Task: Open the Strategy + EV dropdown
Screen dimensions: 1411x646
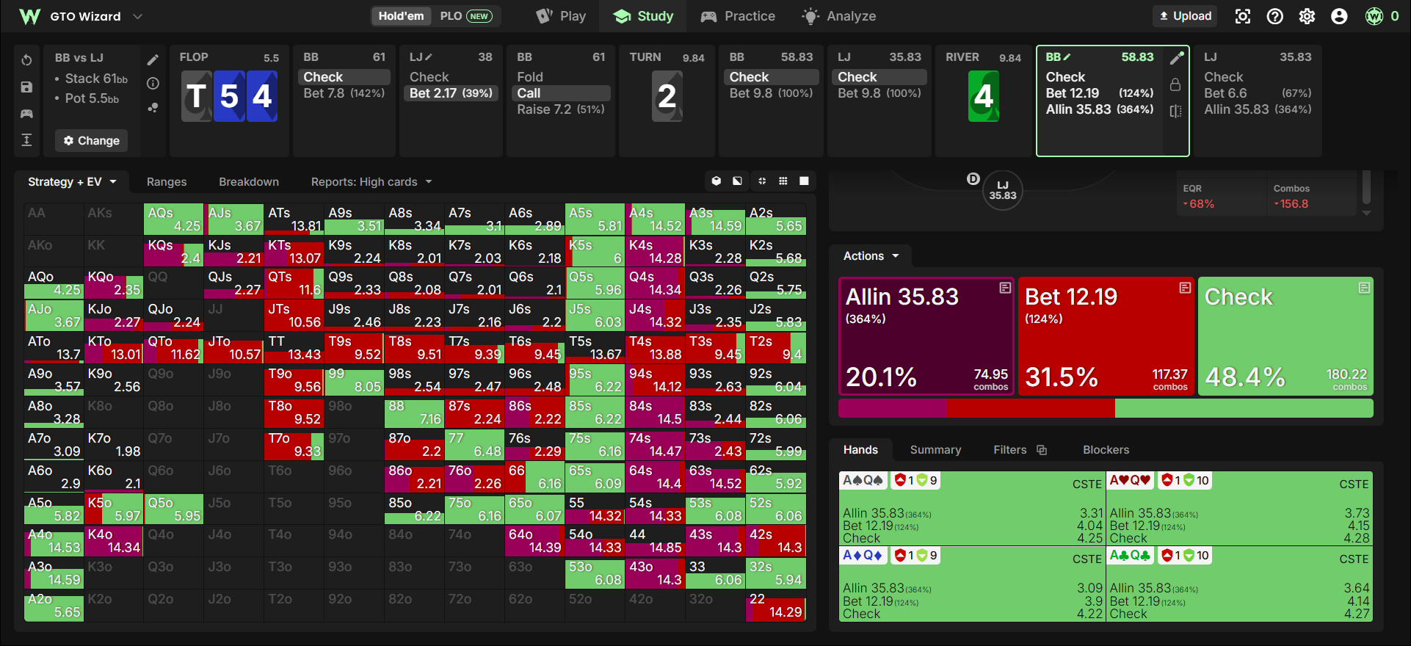Action: point(72,181)
